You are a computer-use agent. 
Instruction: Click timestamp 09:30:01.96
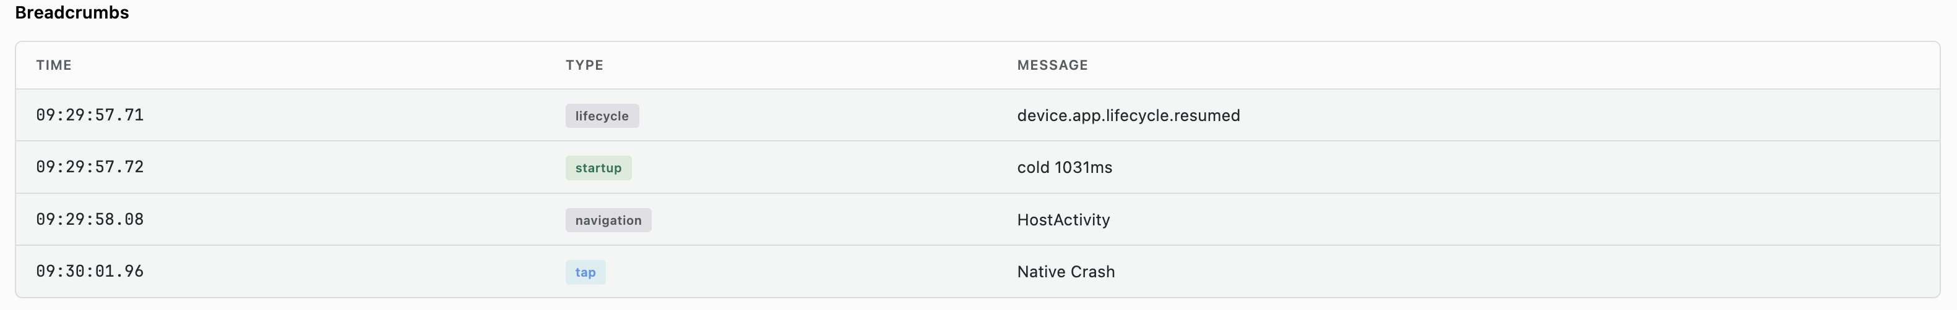90,271
